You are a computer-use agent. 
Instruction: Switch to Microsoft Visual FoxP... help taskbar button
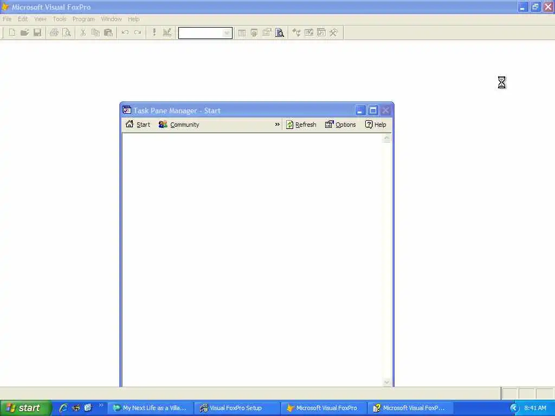[411, 408]
